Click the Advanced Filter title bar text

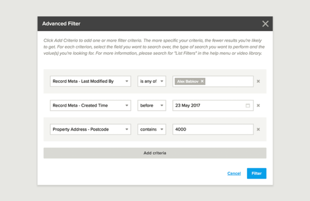[61, 23]
